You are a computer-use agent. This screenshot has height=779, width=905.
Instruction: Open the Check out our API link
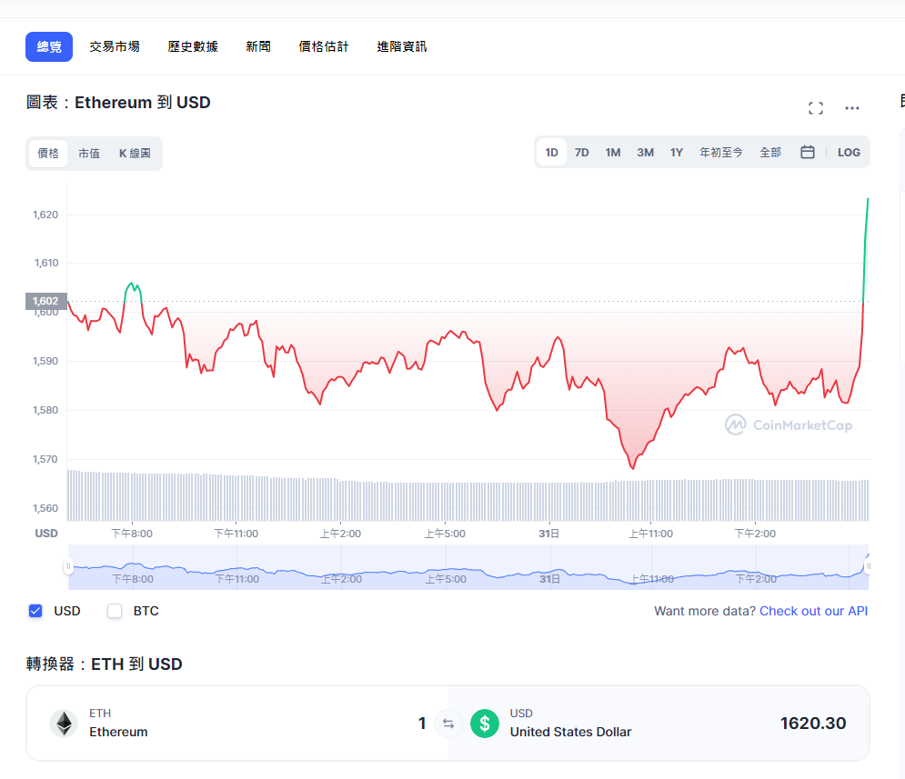(x=813, y=611)
